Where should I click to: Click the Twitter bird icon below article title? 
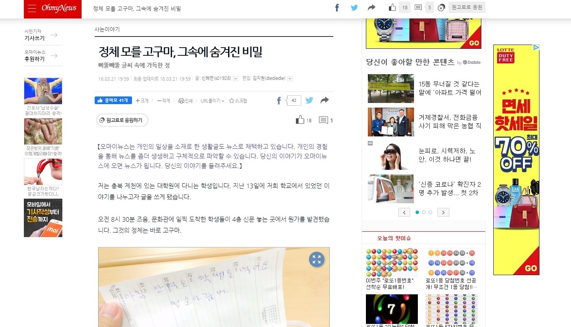(x=309, y=100)
